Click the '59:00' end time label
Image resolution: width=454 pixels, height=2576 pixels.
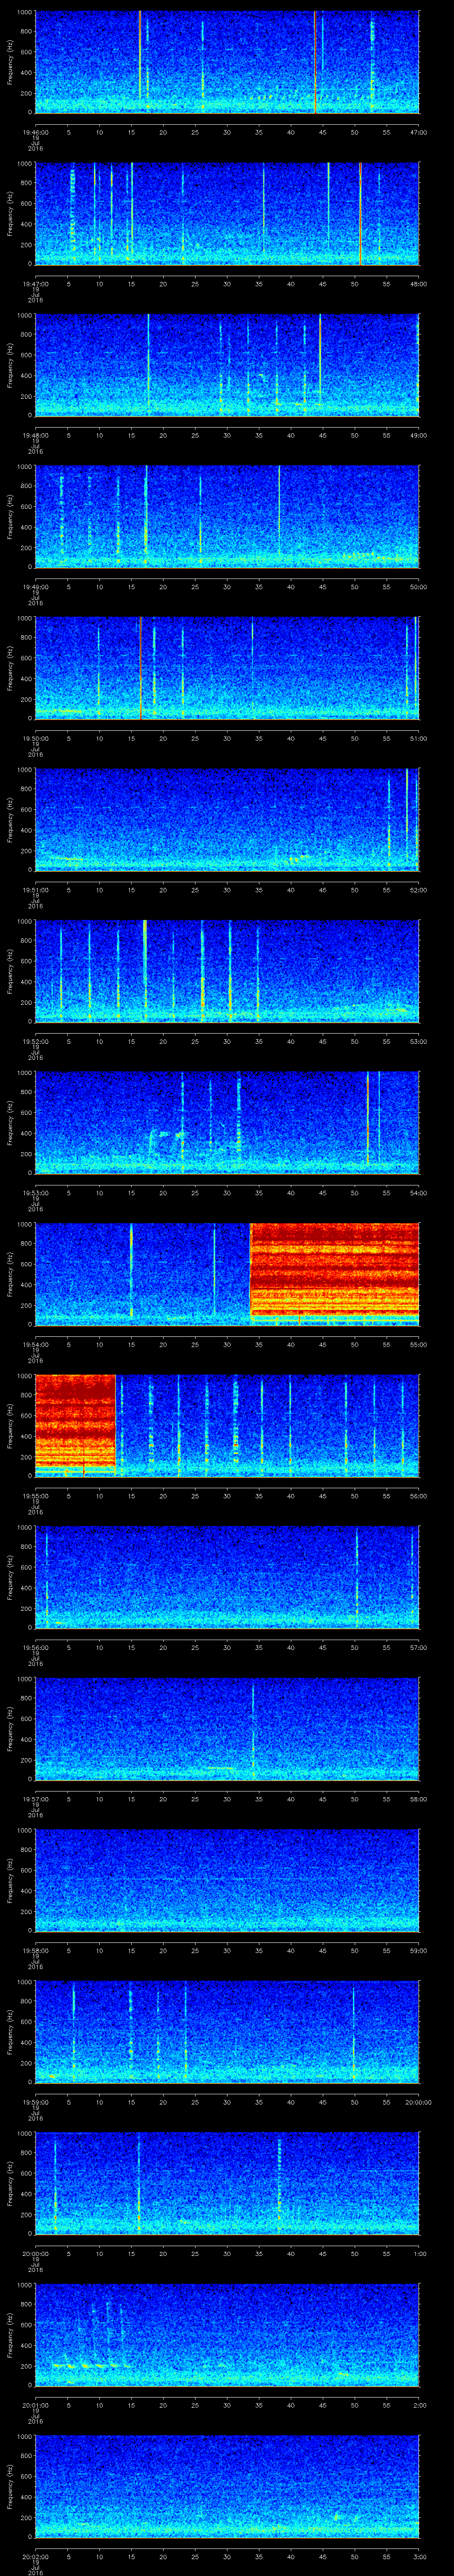click(x=418, y=1950)
